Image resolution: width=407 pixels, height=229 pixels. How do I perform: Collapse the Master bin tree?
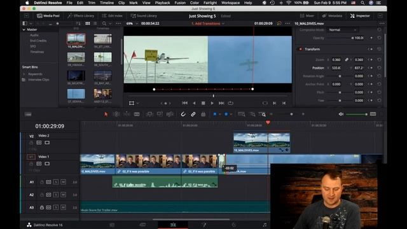tap(24, 30)
